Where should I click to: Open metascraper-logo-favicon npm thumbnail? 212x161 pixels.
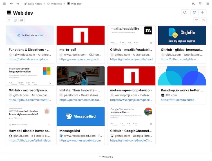(131, 76)
